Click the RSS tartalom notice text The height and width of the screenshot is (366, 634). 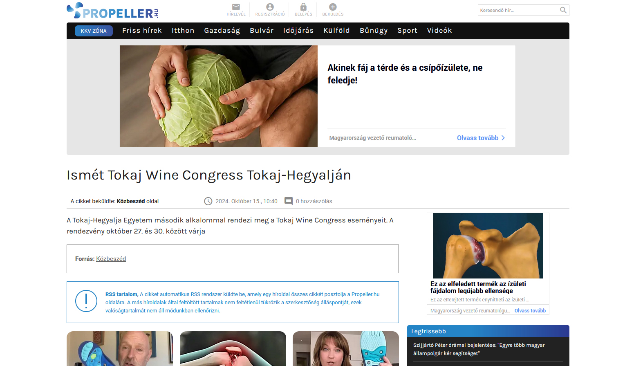tap(242, 302)
